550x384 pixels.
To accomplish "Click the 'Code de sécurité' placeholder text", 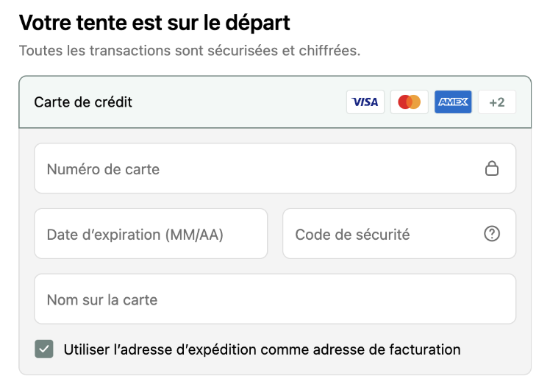I will coord(352,235).
